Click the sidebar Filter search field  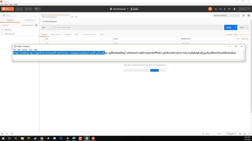[20, 16]
